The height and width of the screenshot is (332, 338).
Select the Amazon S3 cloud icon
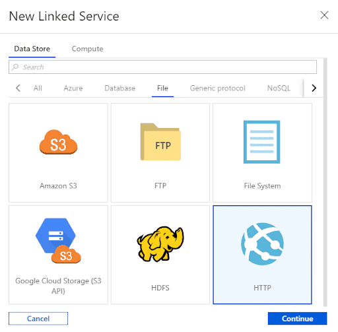pos(58,142)
